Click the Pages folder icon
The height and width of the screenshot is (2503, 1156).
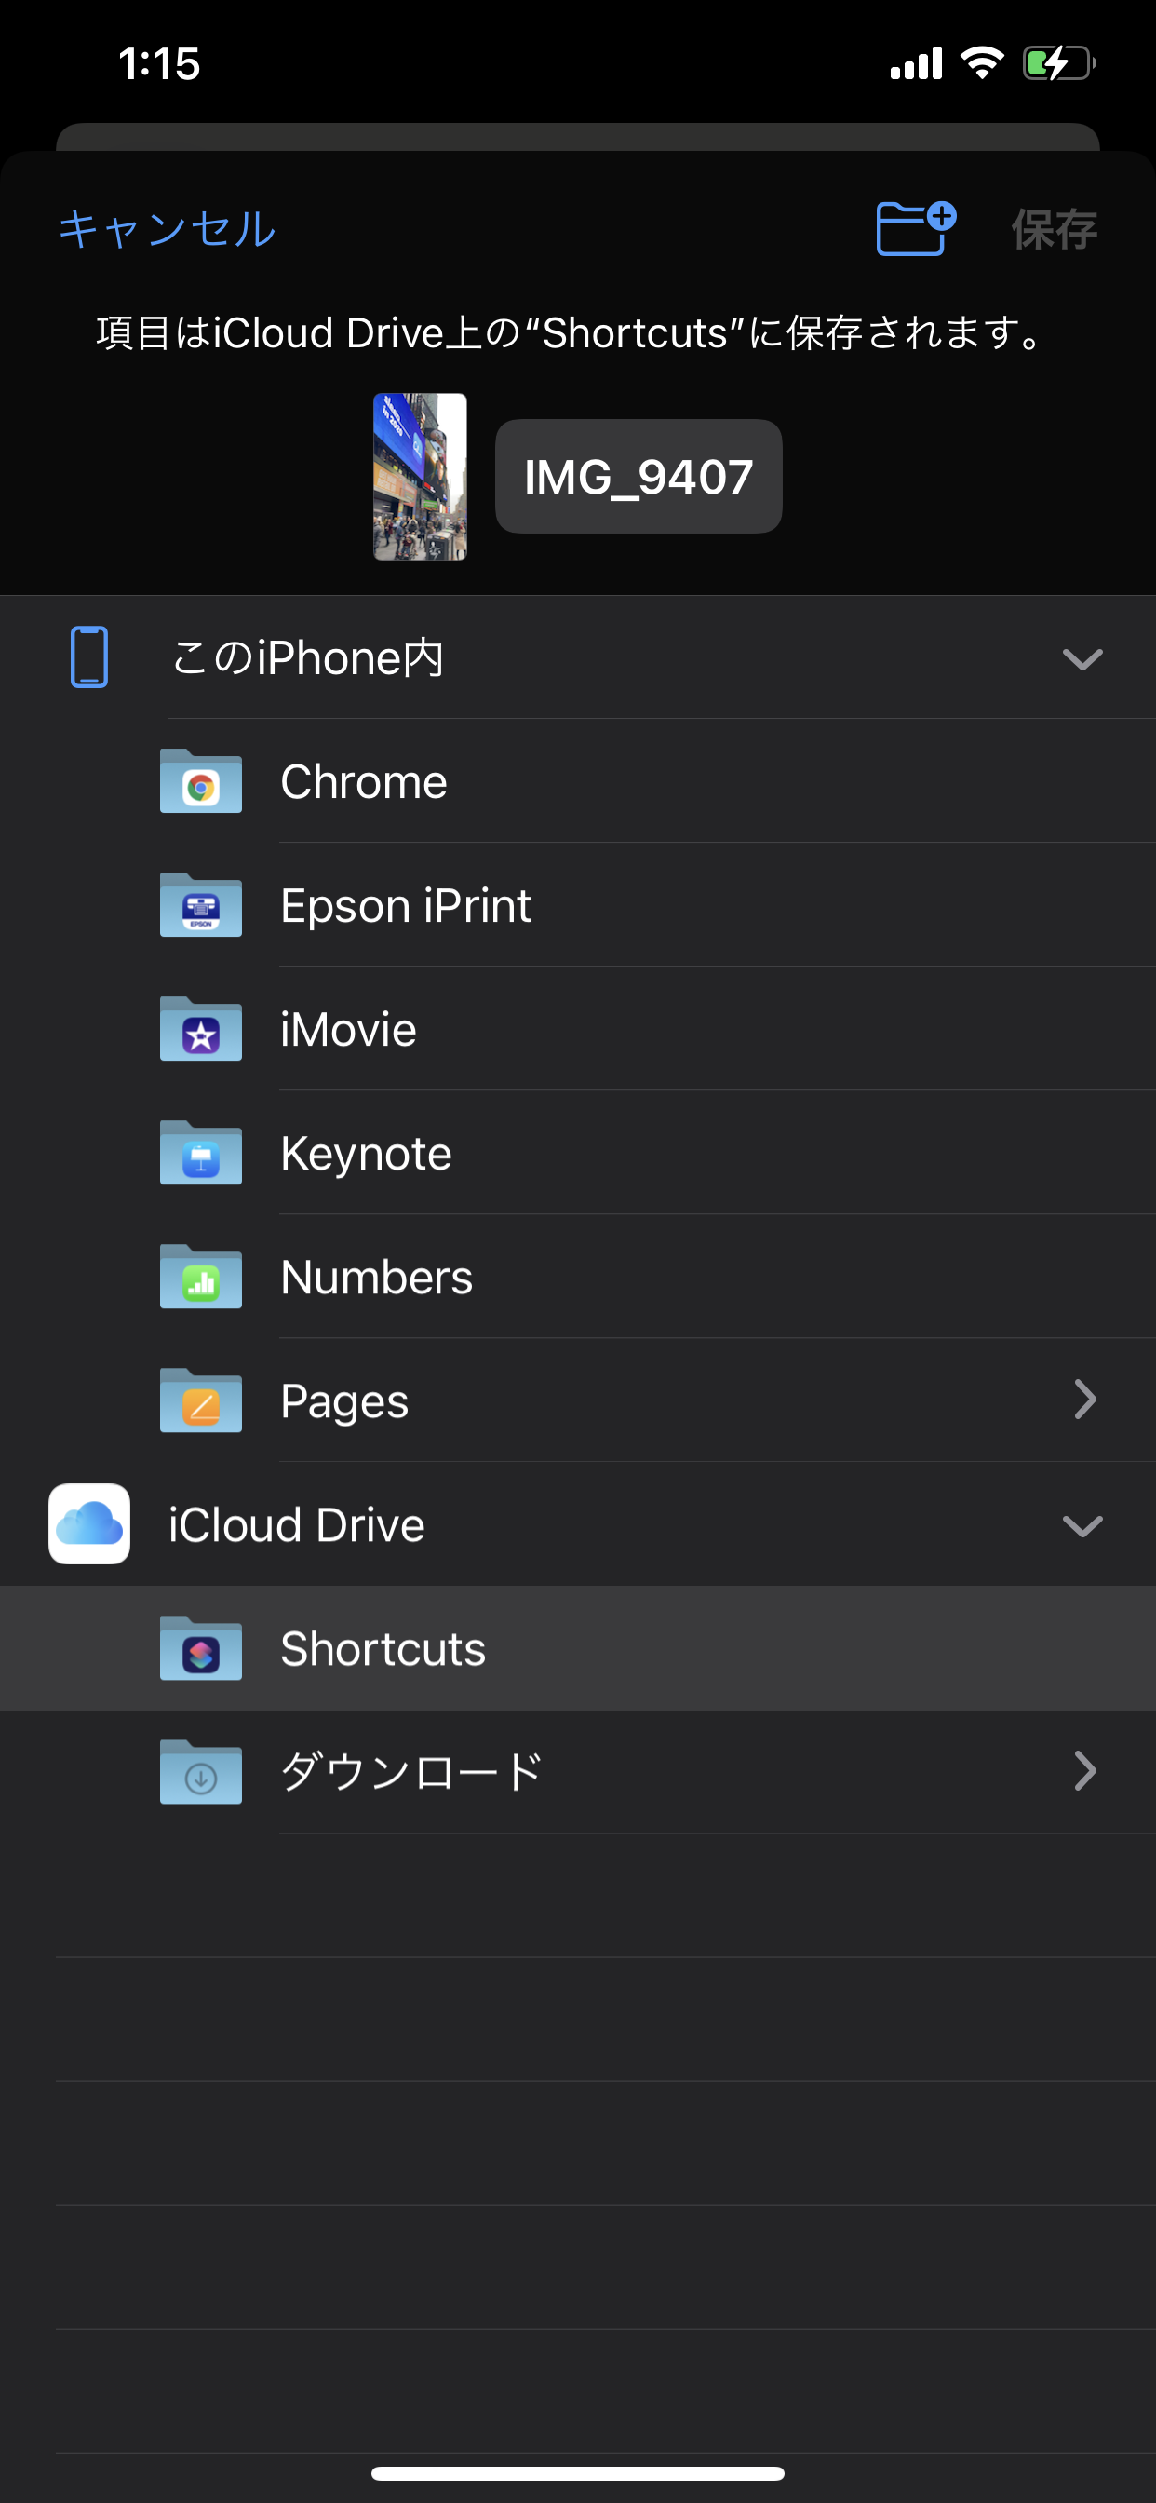[x=201, y=1401]
